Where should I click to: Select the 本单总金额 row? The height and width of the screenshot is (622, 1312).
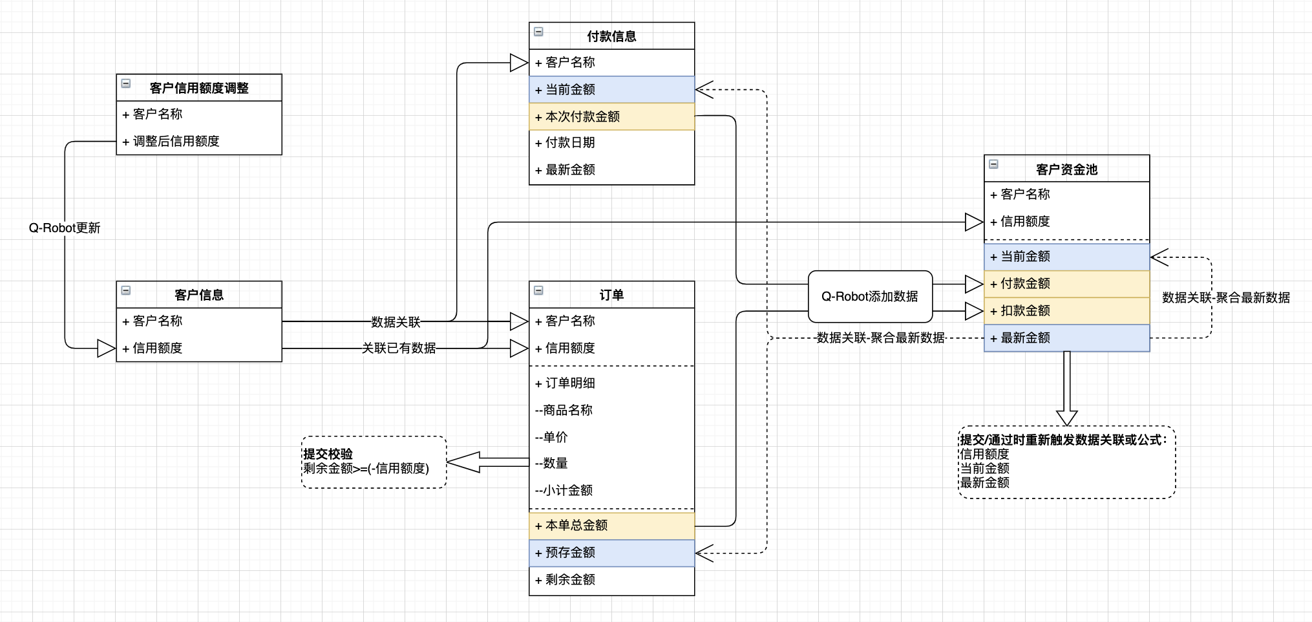pos(611,526)
